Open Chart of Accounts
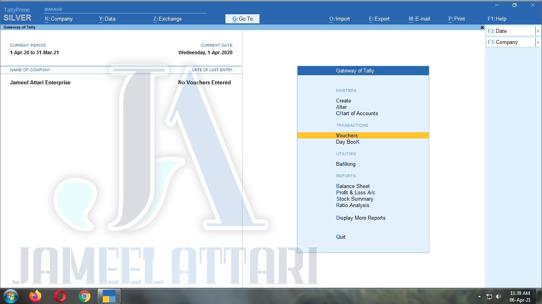Image resolution: width=542 pixels, height=304 pixels. (x=357, y=113)
